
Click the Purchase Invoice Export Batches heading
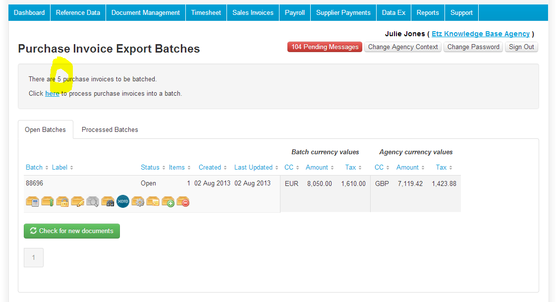coord(109,49)
